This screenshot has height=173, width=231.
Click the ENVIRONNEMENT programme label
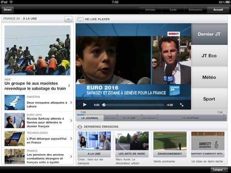[x=170, y=154]
